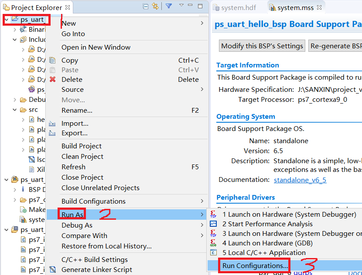Click the Collapse All icon in Project Explorer
The height and width of the screenshot is (275, 362).
(x=146, y=6)
